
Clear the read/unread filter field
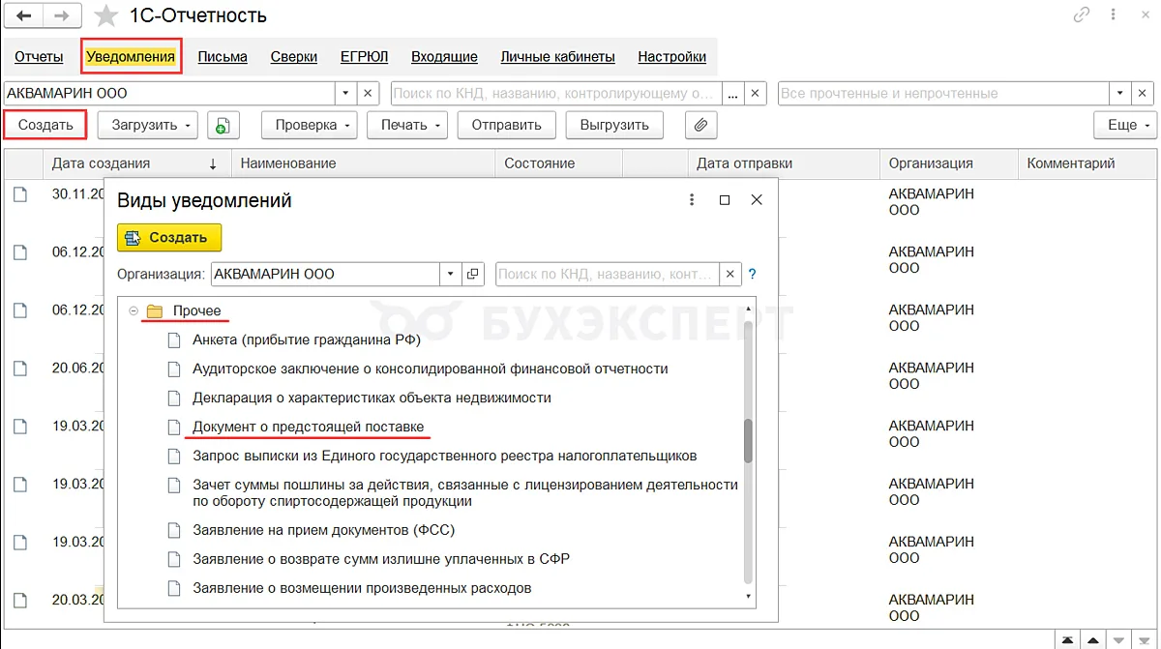pos(1145,94)
